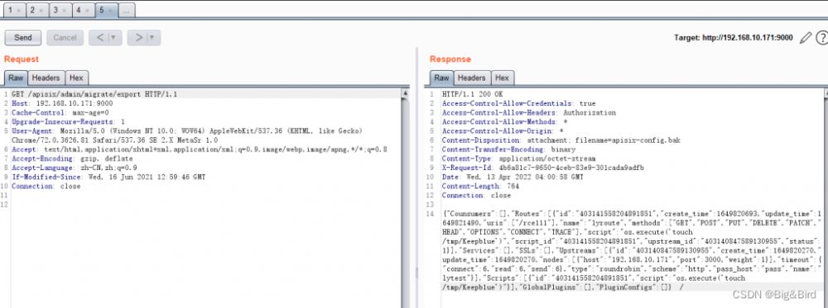Click the Content-Type: application/octet-stream line
Screen dimensions: 828x308
[518, 159]
